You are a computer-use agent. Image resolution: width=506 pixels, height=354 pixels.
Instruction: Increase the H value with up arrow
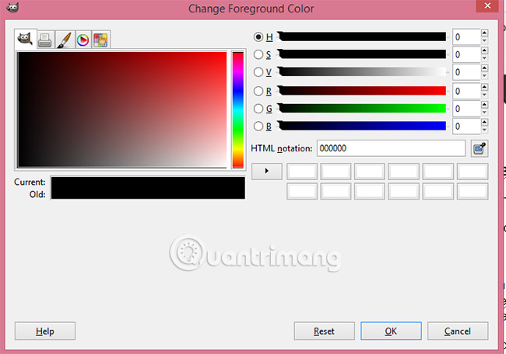(x=484, y=33)
